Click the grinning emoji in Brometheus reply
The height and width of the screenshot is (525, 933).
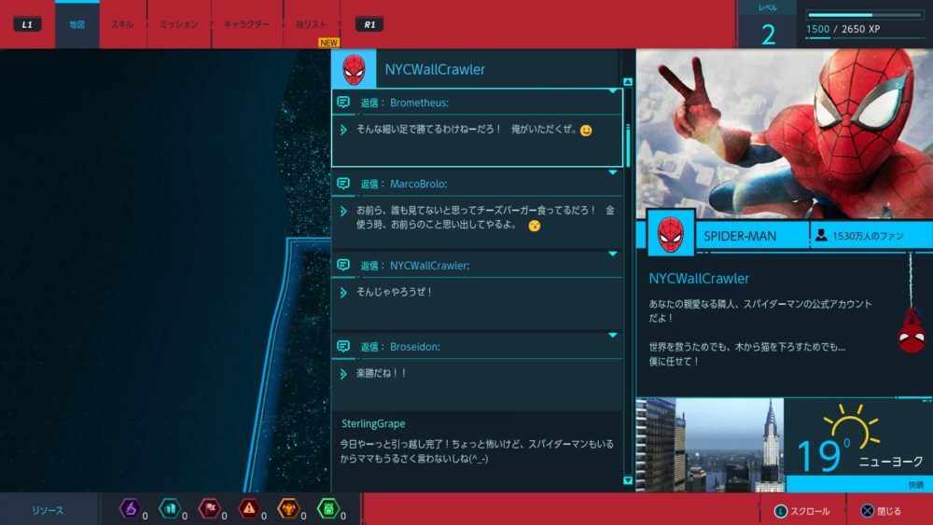click(586, 131)
